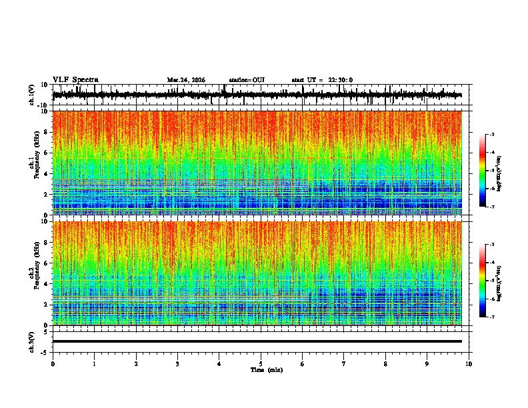The height and width of the screenshot is (408, 528).
Task: Click the "Time (min)" axis label
Action: click(267, 370)
